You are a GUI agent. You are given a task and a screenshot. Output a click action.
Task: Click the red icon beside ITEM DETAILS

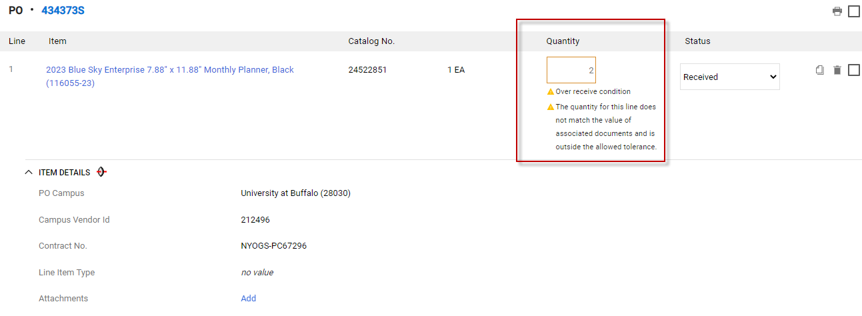point(101,172)
